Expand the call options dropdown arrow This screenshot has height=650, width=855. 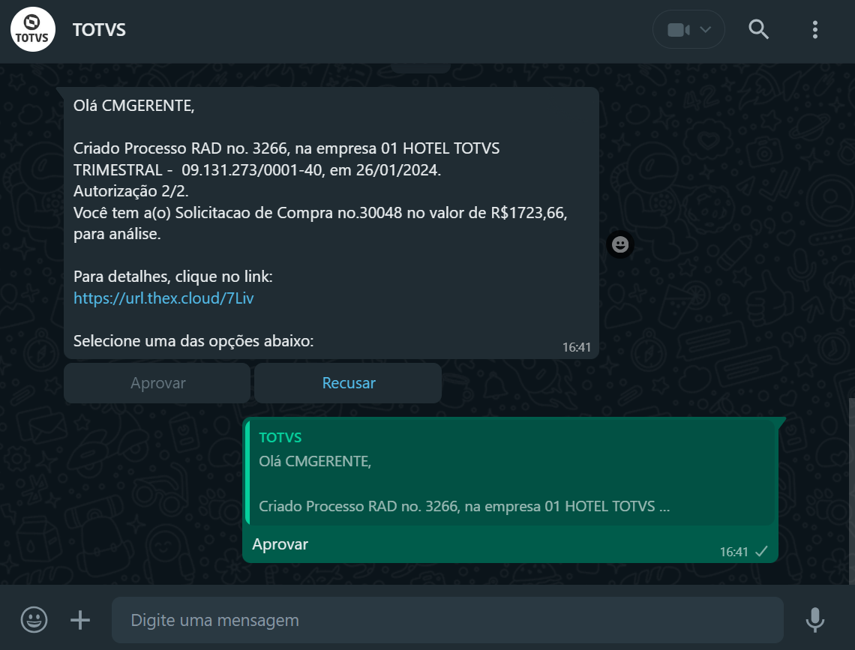click(x=706, y=29)
